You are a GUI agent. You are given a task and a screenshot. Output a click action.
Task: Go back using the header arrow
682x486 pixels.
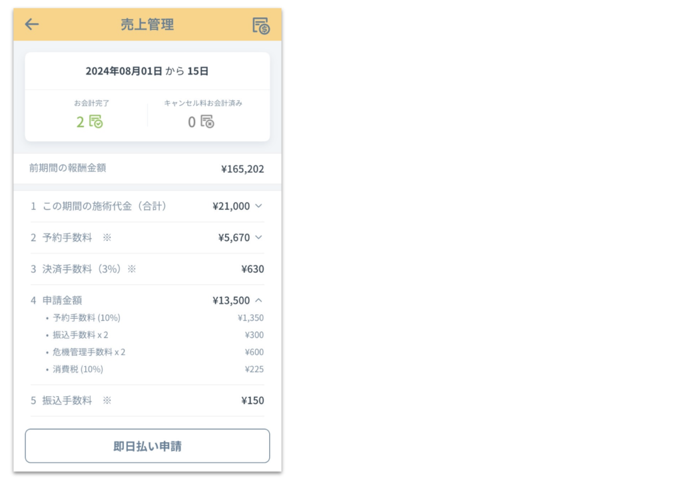click(32, 25)
